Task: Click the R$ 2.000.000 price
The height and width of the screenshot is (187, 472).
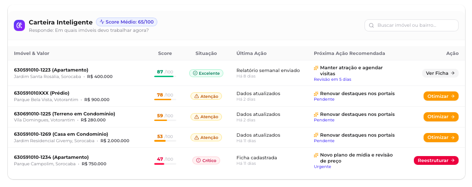Action: (x=115, y=141)
